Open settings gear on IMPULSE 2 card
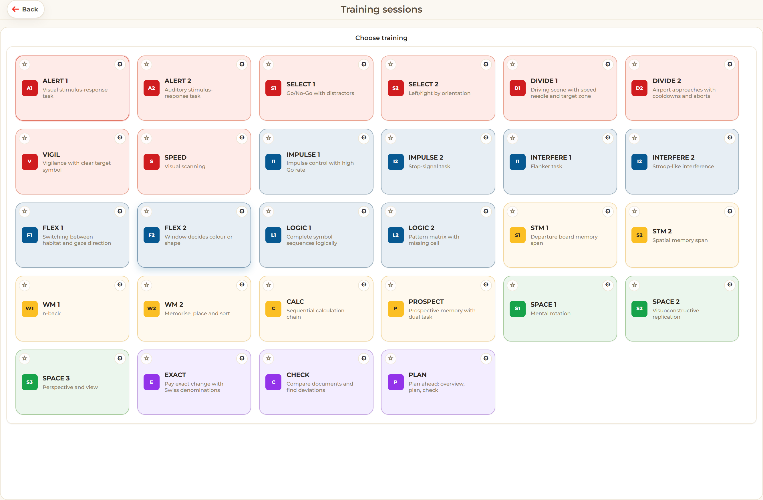Image resolution: width=763 pixels, height=500 pixels. tap(486, 138)
